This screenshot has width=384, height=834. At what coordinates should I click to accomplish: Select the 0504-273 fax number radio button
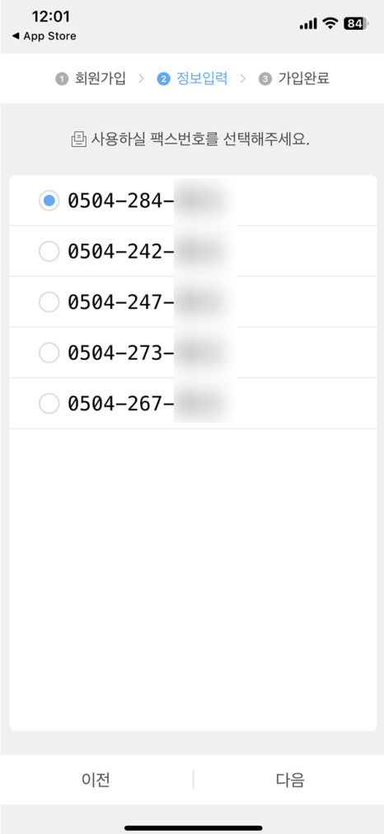point(49,352)
